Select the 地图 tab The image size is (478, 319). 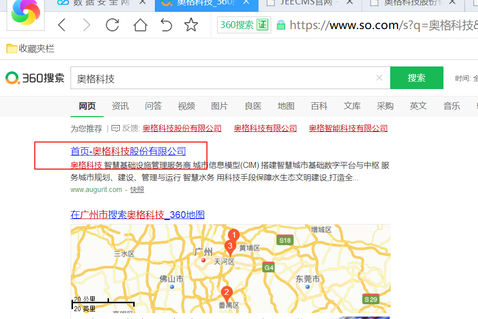click(286, 106)
